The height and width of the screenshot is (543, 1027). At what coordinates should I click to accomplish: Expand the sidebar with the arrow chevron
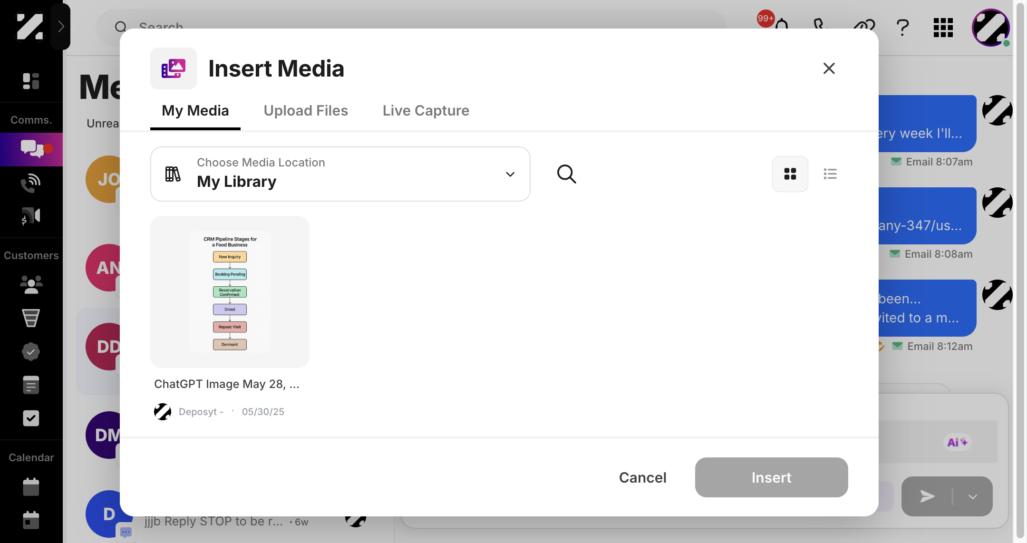pos(61,27)
